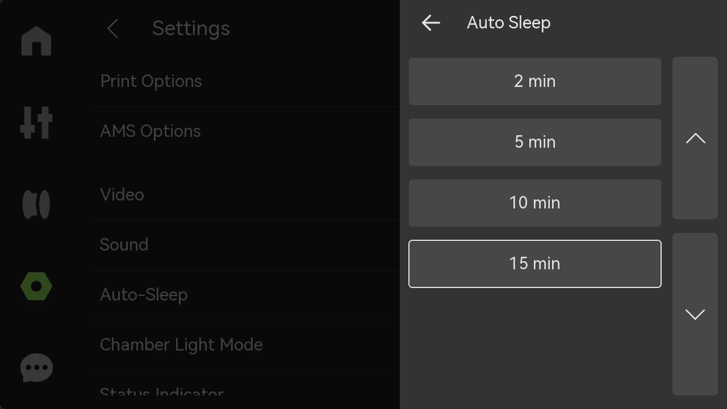Move the list down with down chevron

[695, 314]
